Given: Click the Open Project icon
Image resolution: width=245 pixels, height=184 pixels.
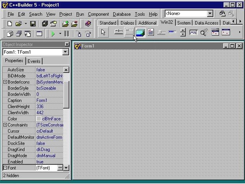Looking at the screenshot, I should tap(54, 24).
